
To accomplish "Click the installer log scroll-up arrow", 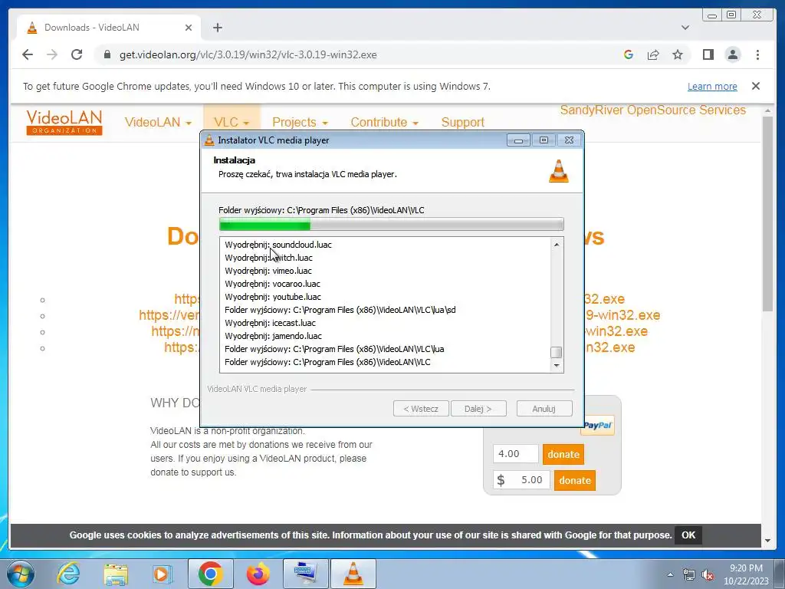I will (557, 245).
